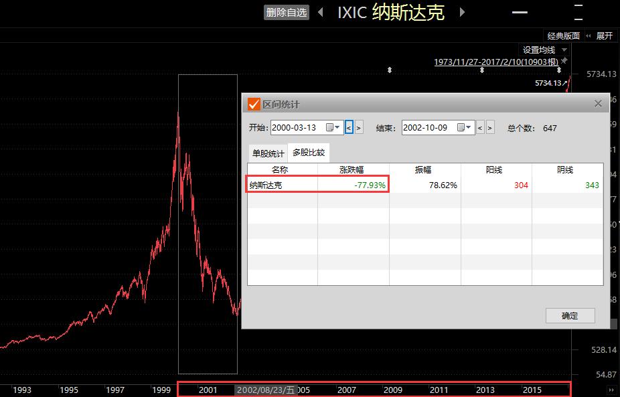Confirm with the 确定 button
The width and height of the screenshot is (620, 397).
point(570,315)
